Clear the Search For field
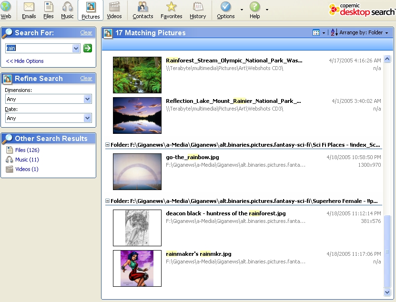The image size is (396, 302). [86, 32]
